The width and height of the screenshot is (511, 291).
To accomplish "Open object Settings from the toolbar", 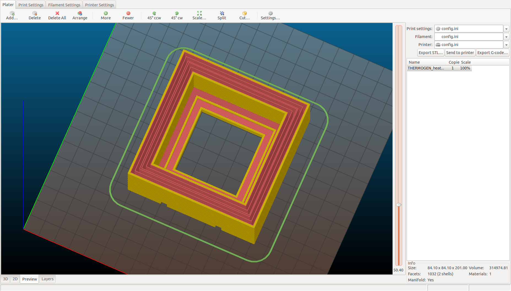I will click(270, 14).
